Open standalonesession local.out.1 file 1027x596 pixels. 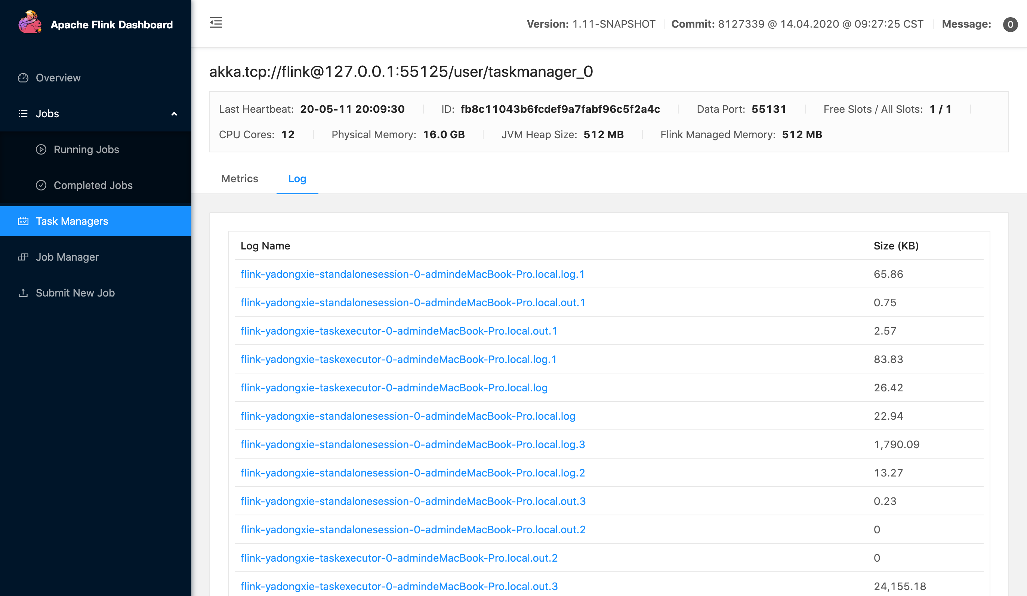[413, 302]
